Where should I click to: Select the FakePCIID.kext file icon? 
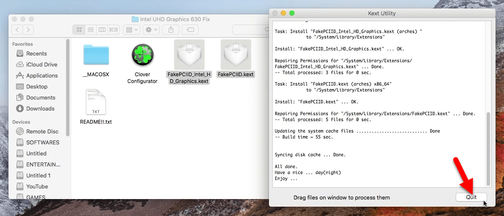pos(235,55)
